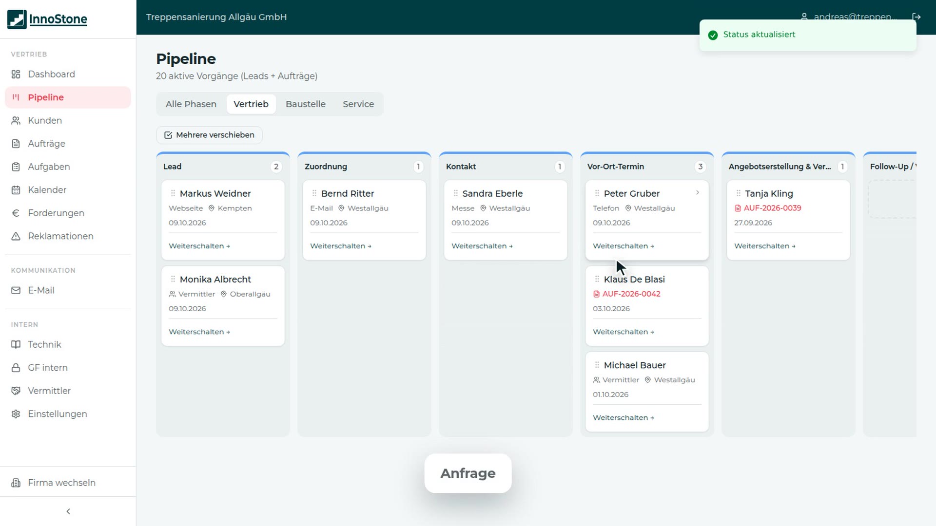
Task: Click the document icon beside AUF-2026-0042
Action: [x=596, y=294]
